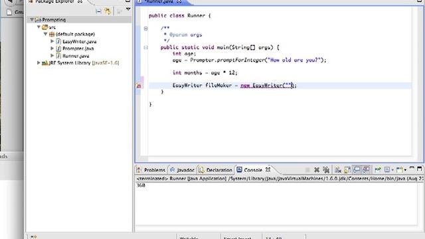This screenshot has height=239, width=425.
Task: Collapse the Javadoc comment fold marker
Action: coord(146,29)
